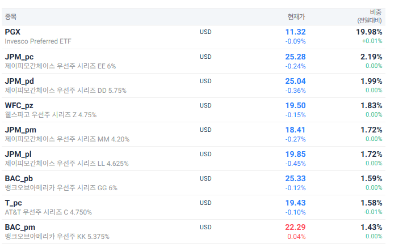Viewport: 407px width, 244px height.
Task: Click JPM_pm change -0.27%
Action: tap(295, 139)
